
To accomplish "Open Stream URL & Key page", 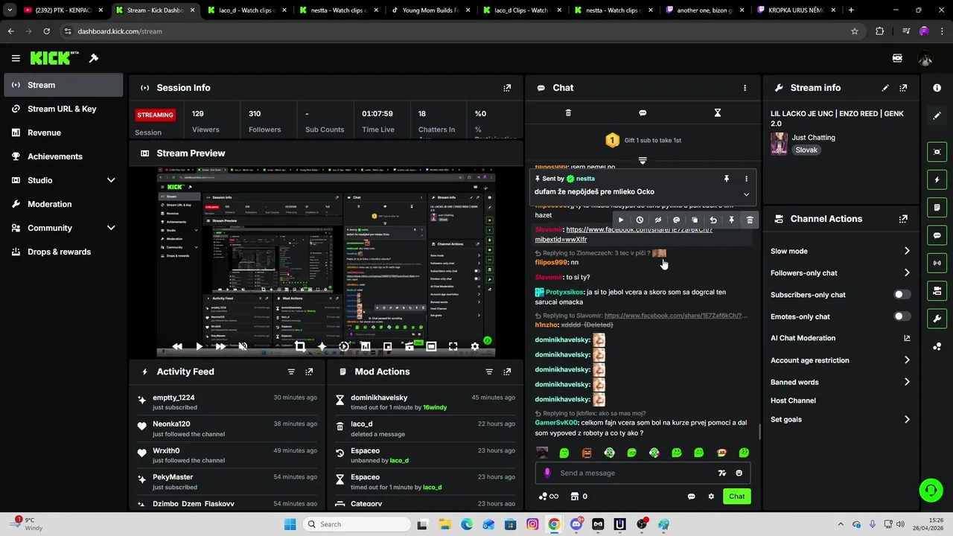I will click(63, 109).
